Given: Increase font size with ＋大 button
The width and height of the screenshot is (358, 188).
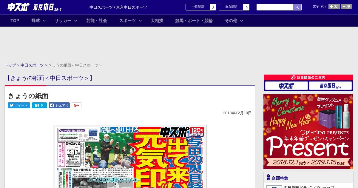Looking at the screenshot, I should [334, 7].
